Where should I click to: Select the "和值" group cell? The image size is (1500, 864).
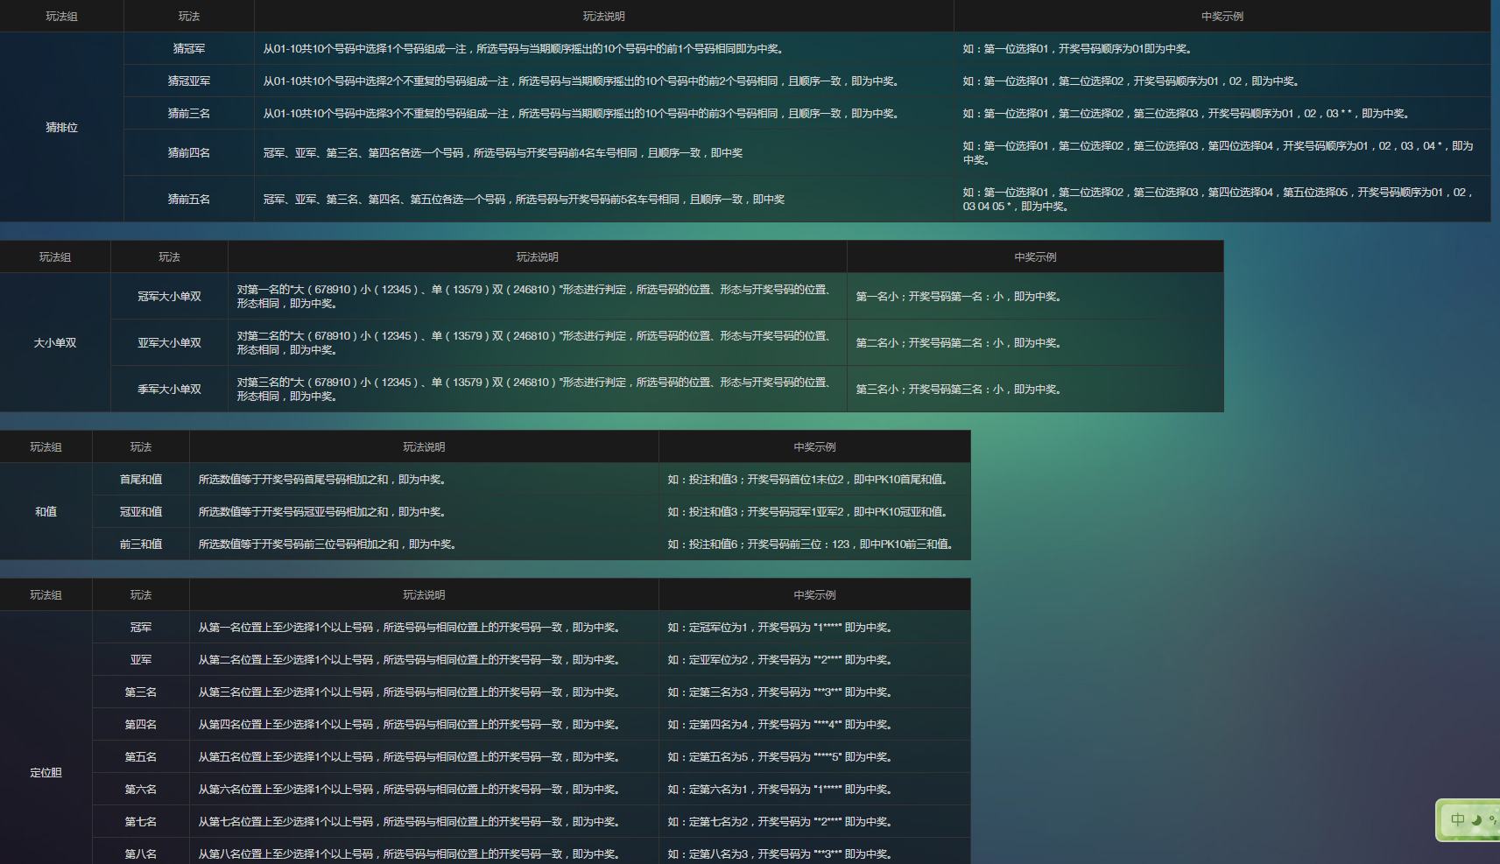pyautogui.click(x=46, y=512)
